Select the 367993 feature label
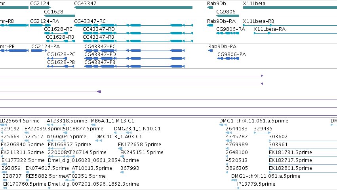 pyautogui.click(x=129, y=168)
